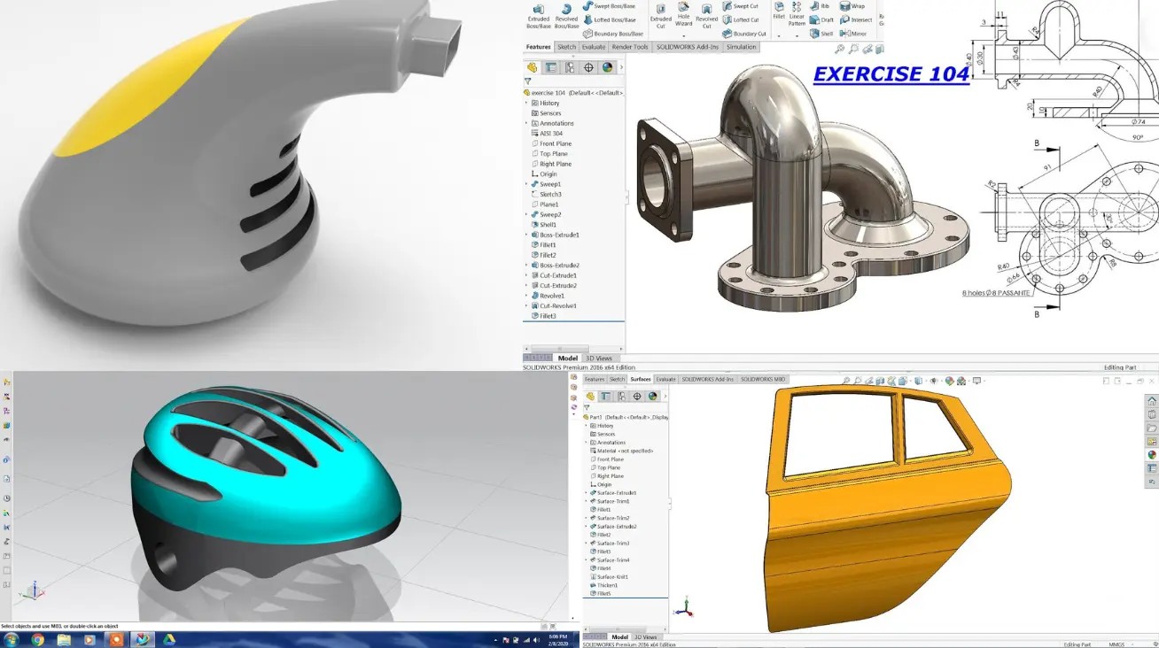The width and height of the screenshot is (1159, 648).
Task: Select the Thicken1 feature in tree
Action: 607,585
